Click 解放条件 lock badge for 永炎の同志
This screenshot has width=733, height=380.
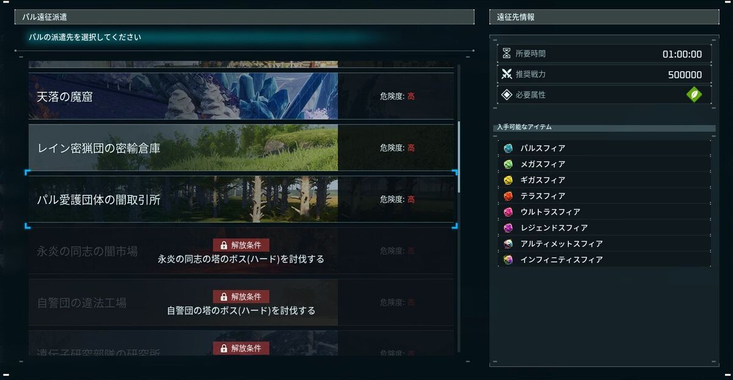point(241,245)
